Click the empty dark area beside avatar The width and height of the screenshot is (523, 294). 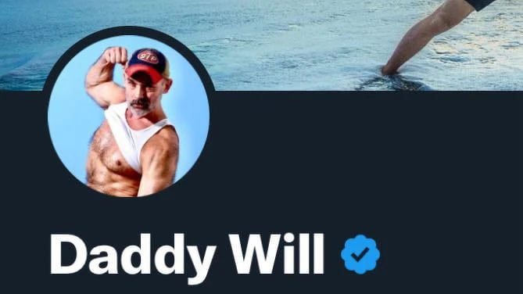[x=367, y=150]
